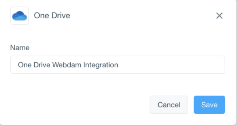Cancel the One Drive dialog
Screen dimensions: 237x126
[x=169, y=105]
